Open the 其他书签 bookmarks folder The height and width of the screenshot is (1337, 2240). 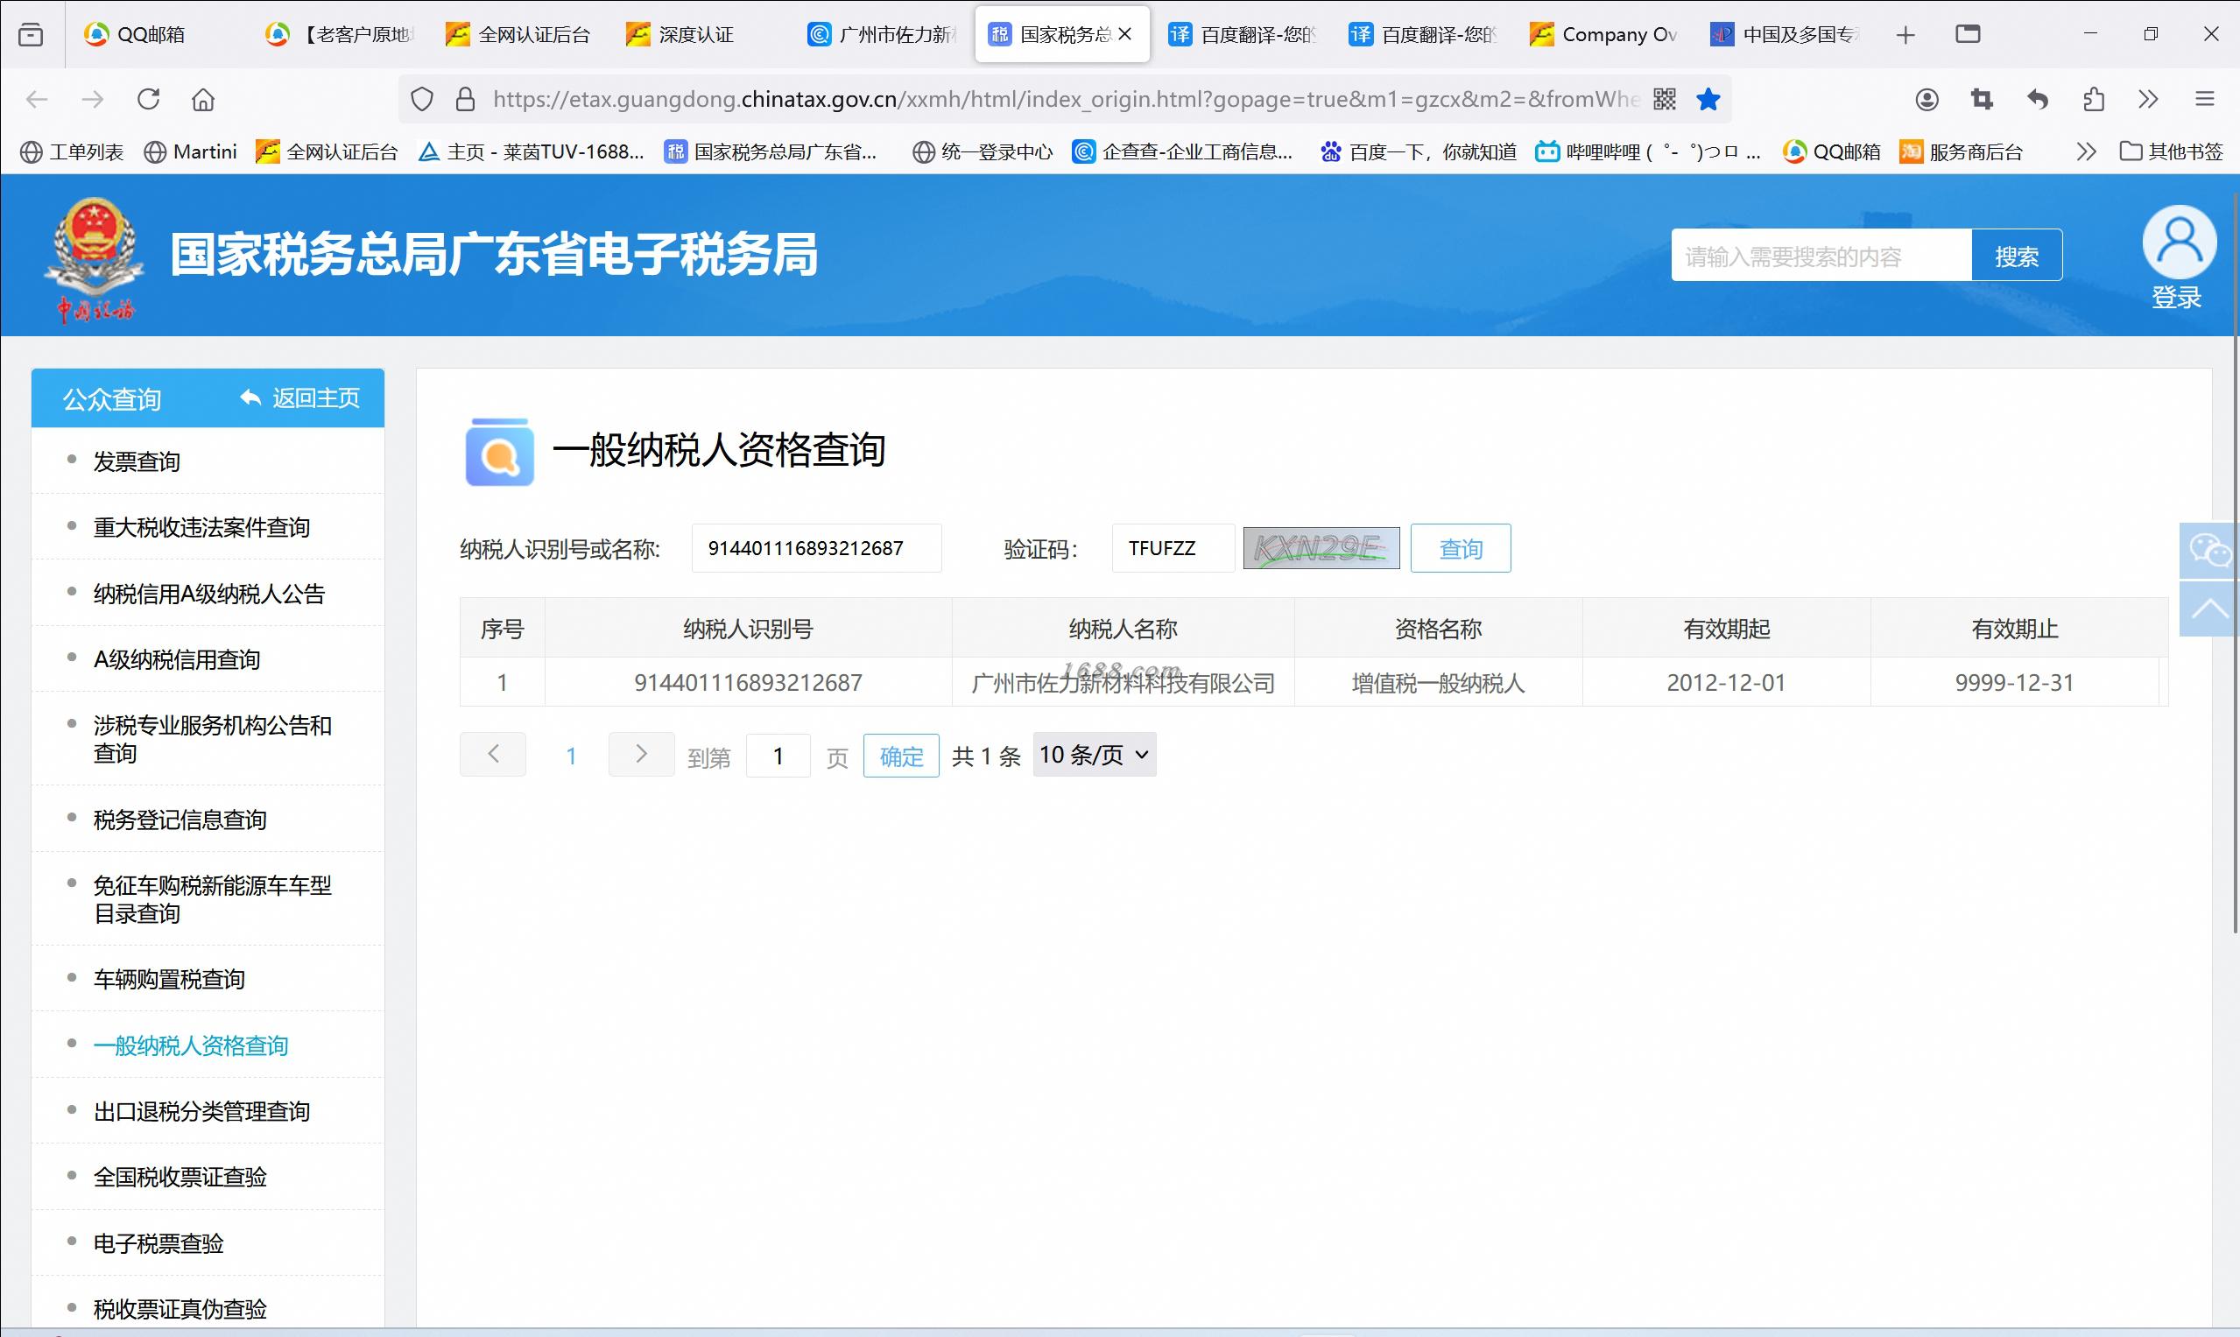click(2172, 151)
